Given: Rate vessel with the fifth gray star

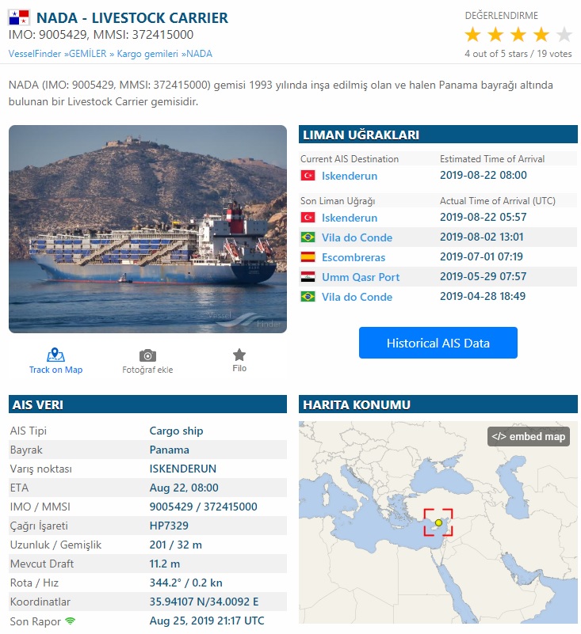Looking at the screenshot, I should pos(564,35).
